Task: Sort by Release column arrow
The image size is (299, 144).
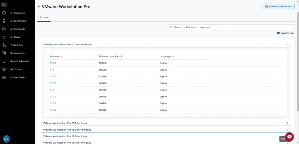Action: point(61,56)
